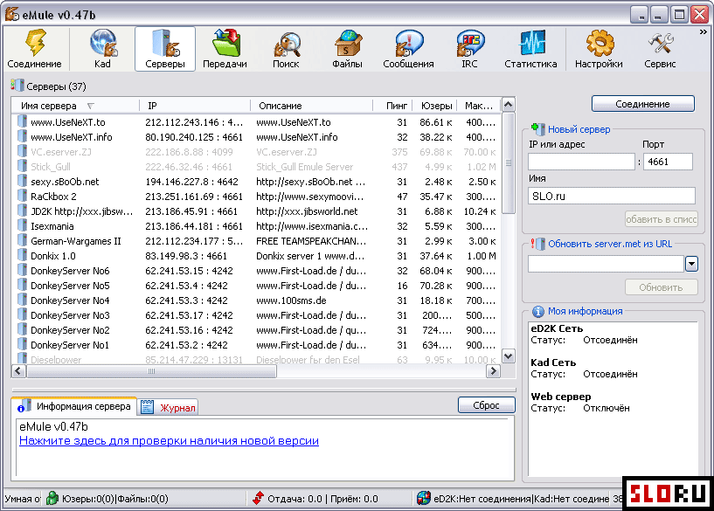This screenshot has width=714, height=511.
Task: Click the Моя информация info icon
Action: pyautogui.click(x=538, y=311)
